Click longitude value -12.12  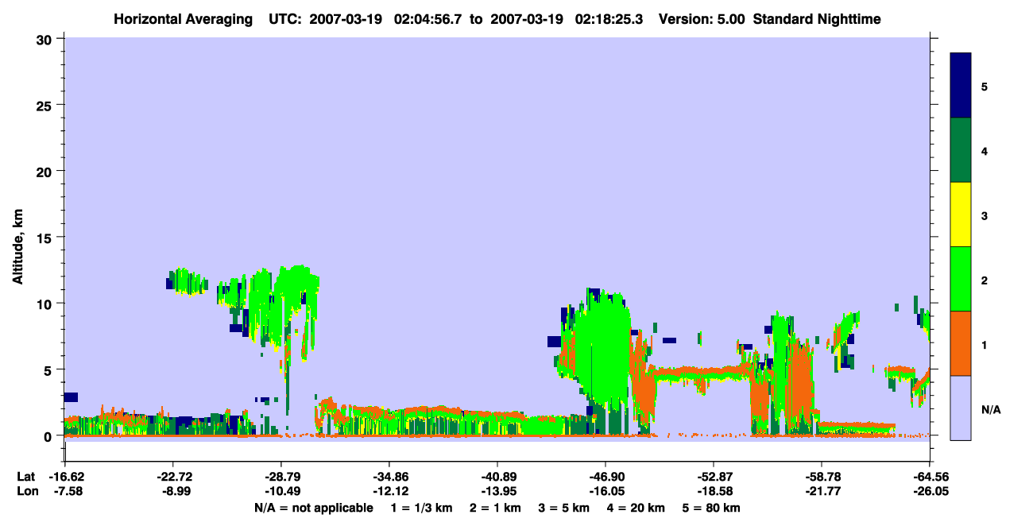pos(389,491)
